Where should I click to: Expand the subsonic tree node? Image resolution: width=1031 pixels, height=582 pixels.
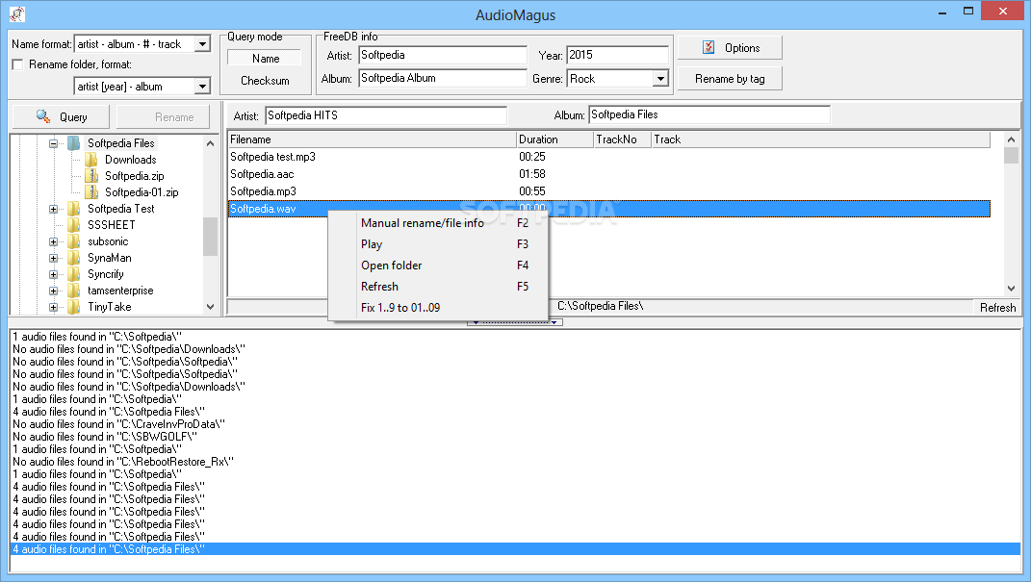click(x=53, y=241)
